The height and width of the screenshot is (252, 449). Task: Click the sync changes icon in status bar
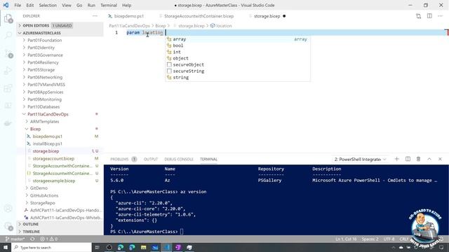click(x=32, y=239)
